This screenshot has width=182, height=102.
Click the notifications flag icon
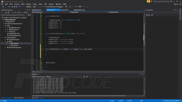(x=148, y=1)
